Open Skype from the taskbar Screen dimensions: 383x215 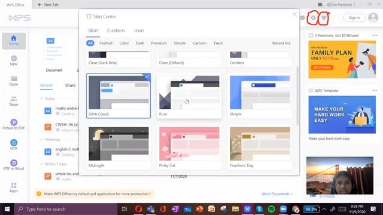[259, 209]
